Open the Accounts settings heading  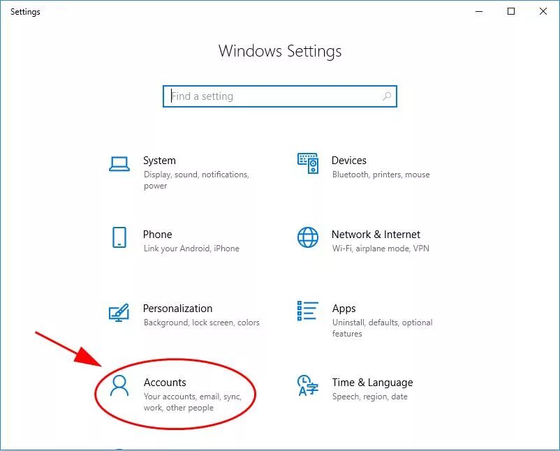165,383
